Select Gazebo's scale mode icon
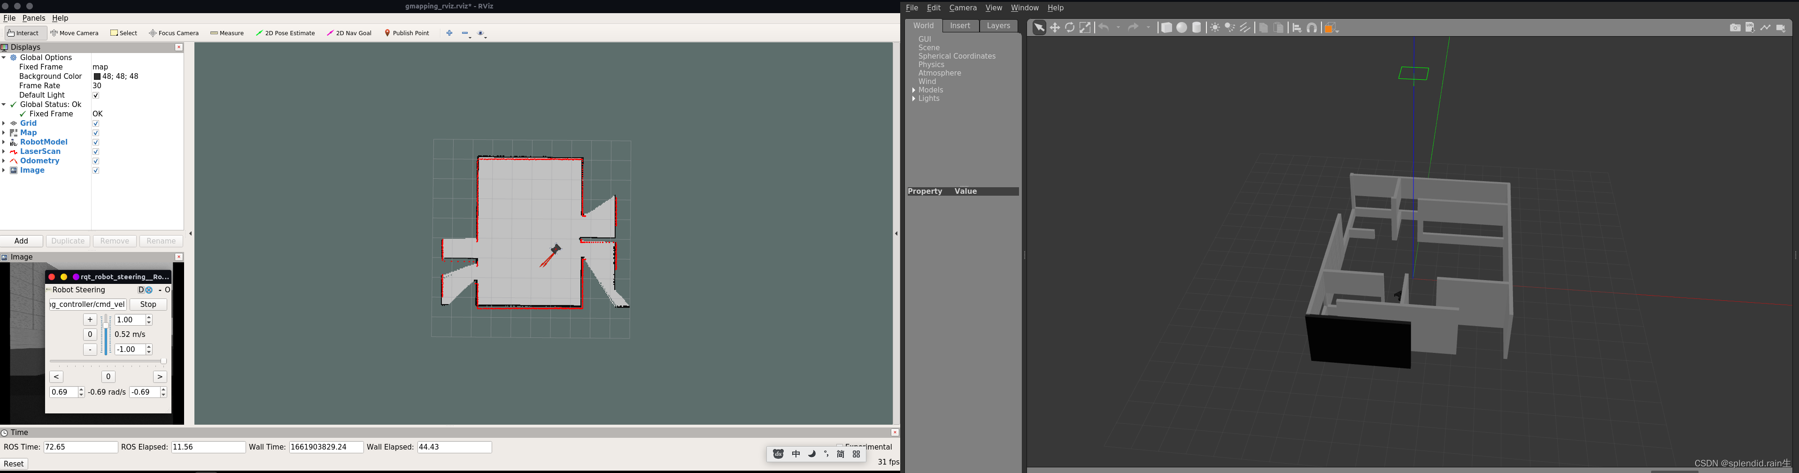The height and width of the screenshot is (473, 1799). click(x=1085, y=27)
